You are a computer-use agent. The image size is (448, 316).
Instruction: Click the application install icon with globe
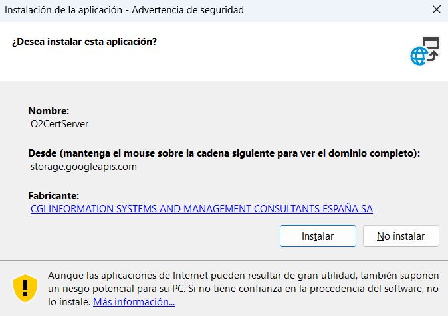pyautogui.click(x=425, y=51)
